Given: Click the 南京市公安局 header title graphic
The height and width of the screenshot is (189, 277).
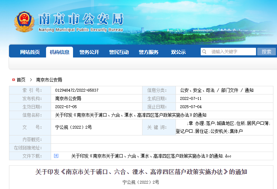Looking at the screenshot, I should [81, 19].
